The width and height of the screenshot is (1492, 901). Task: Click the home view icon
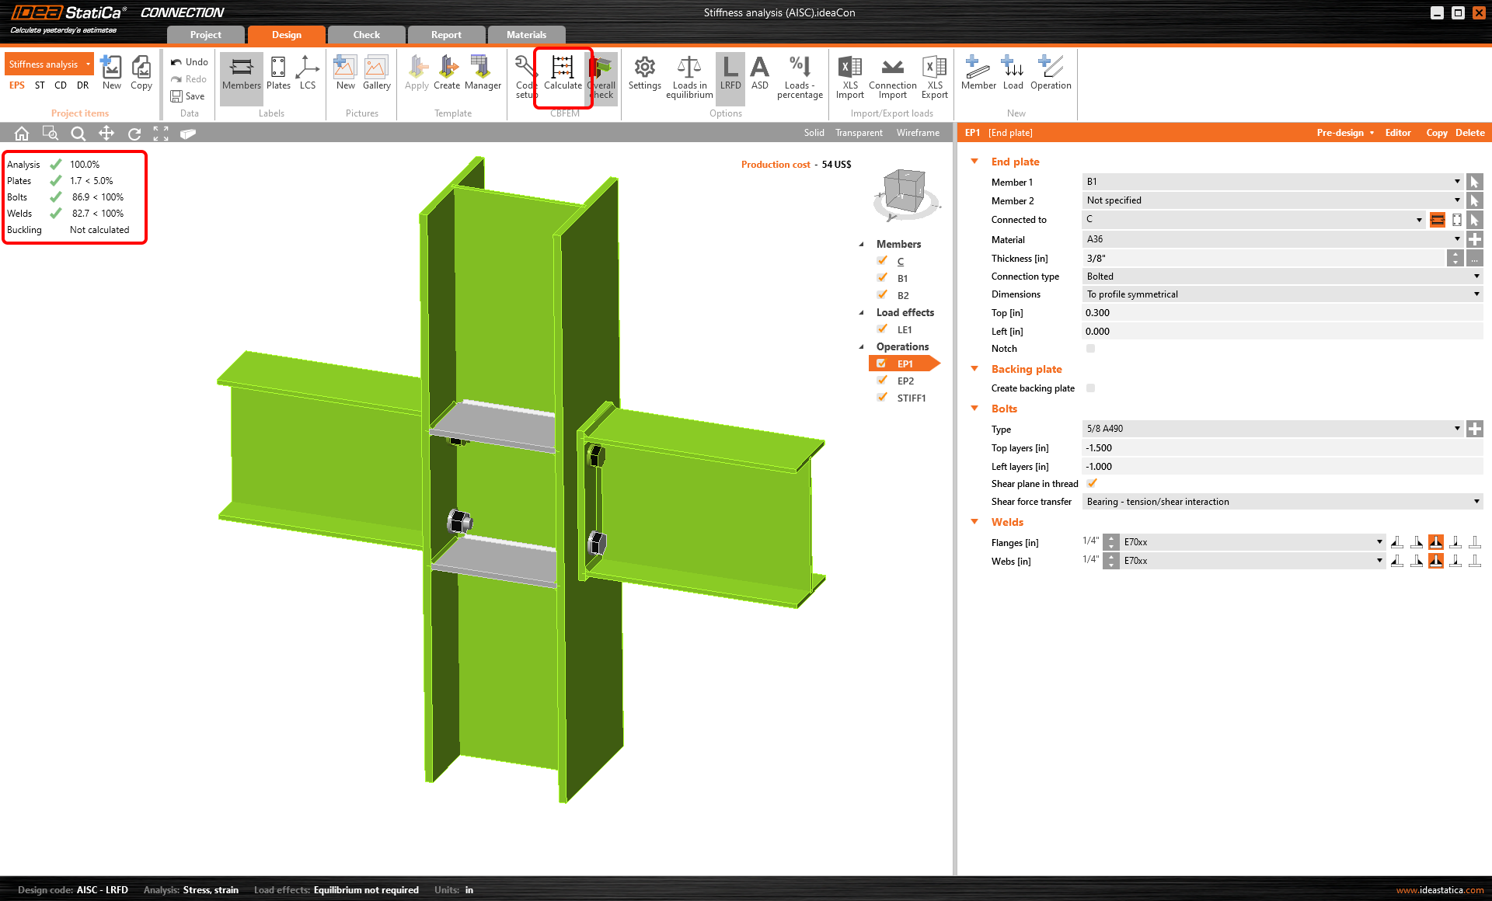22,133
